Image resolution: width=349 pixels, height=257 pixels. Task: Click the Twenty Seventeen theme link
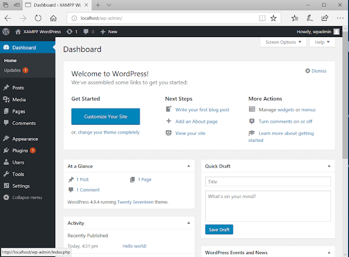(x=135, y=202)
